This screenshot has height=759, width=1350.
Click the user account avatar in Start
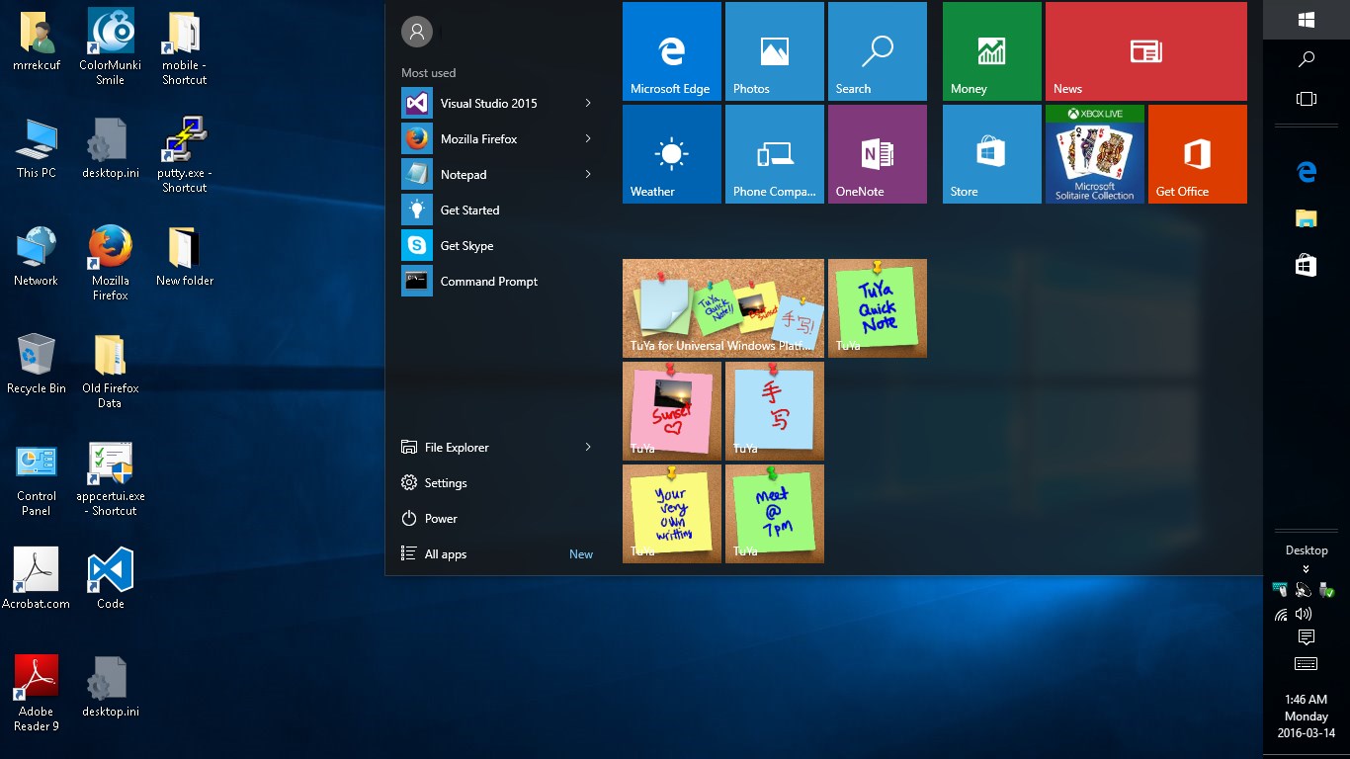(x=417, y=32)
